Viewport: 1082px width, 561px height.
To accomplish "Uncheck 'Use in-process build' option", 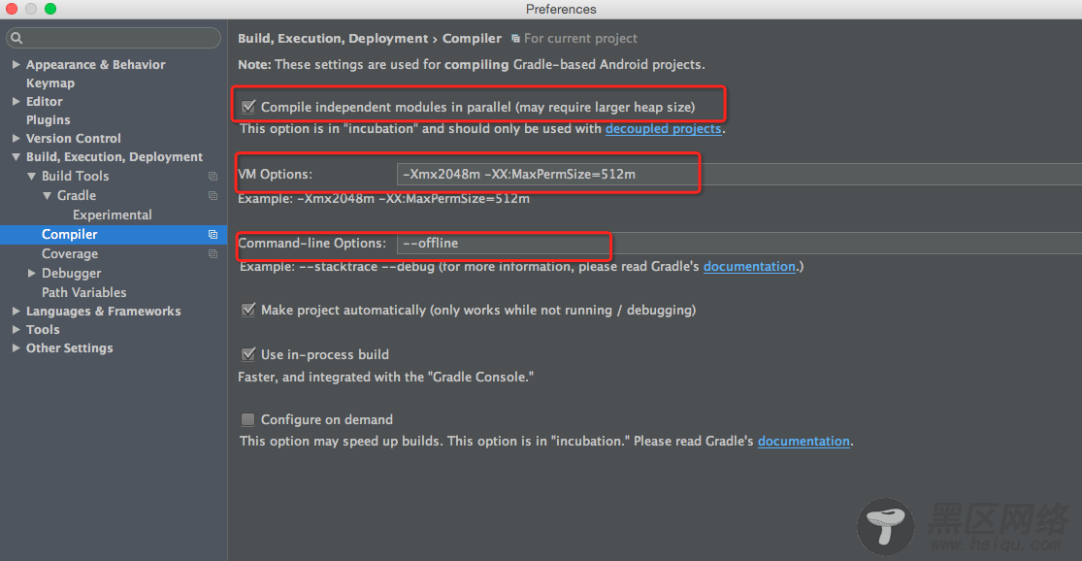I will pos(248,354).
